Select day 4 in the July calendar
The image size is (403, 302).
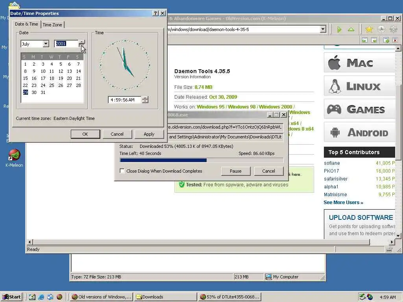[52, 64]
